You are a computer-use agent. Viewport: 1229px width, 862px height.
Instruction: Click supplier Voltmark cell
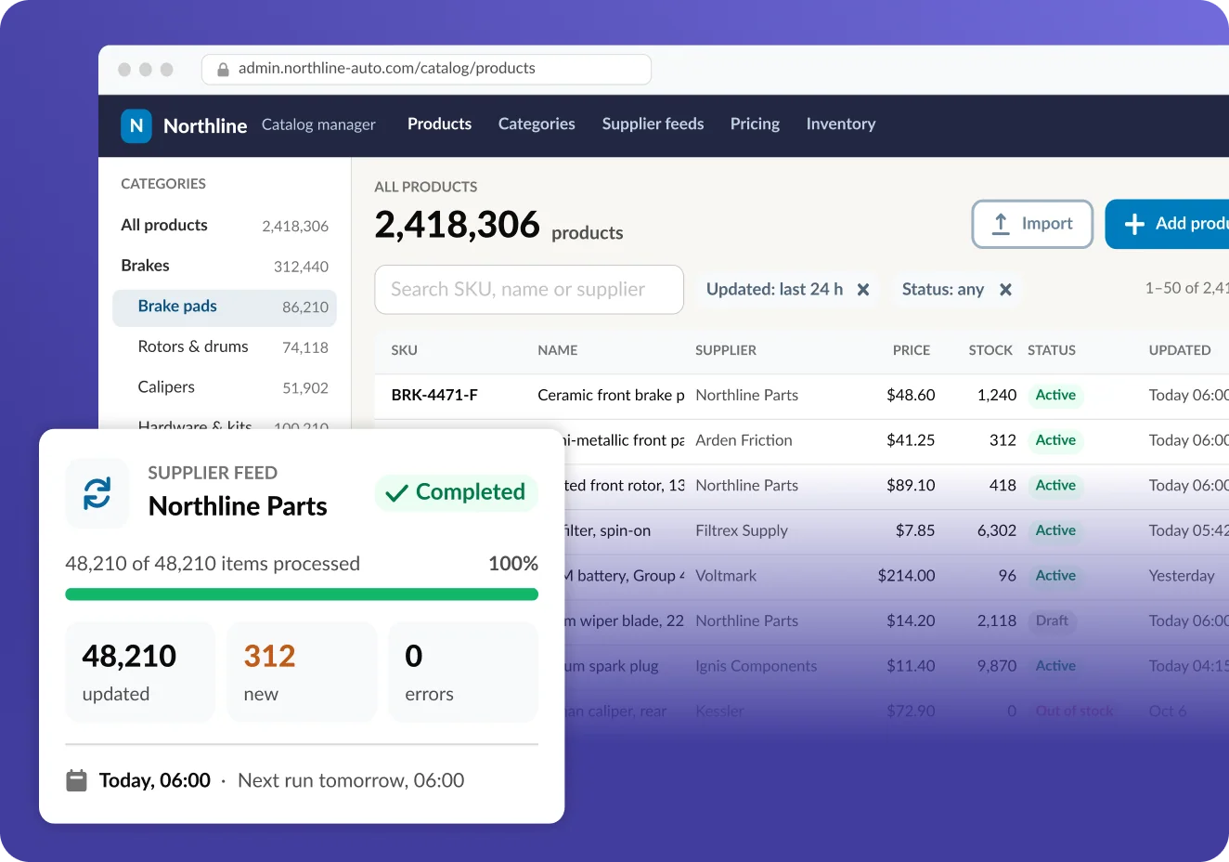coord(726,576)
